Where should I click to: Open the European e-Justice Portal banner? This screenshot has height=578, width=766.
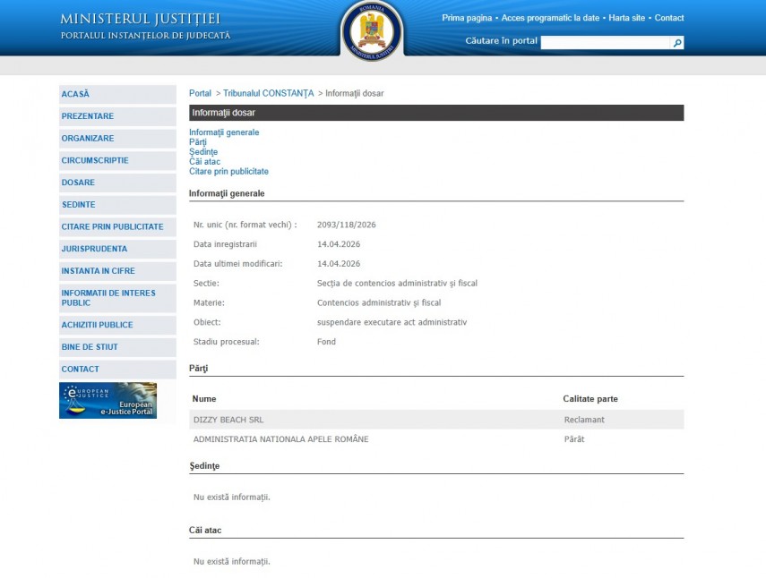(x=108, y=401)
